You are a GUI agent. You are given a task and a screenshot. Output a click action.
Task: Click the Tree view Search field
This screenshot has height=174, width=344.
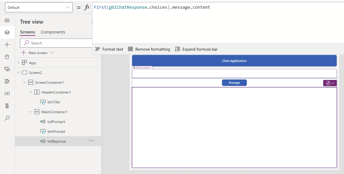coord(57,43)
